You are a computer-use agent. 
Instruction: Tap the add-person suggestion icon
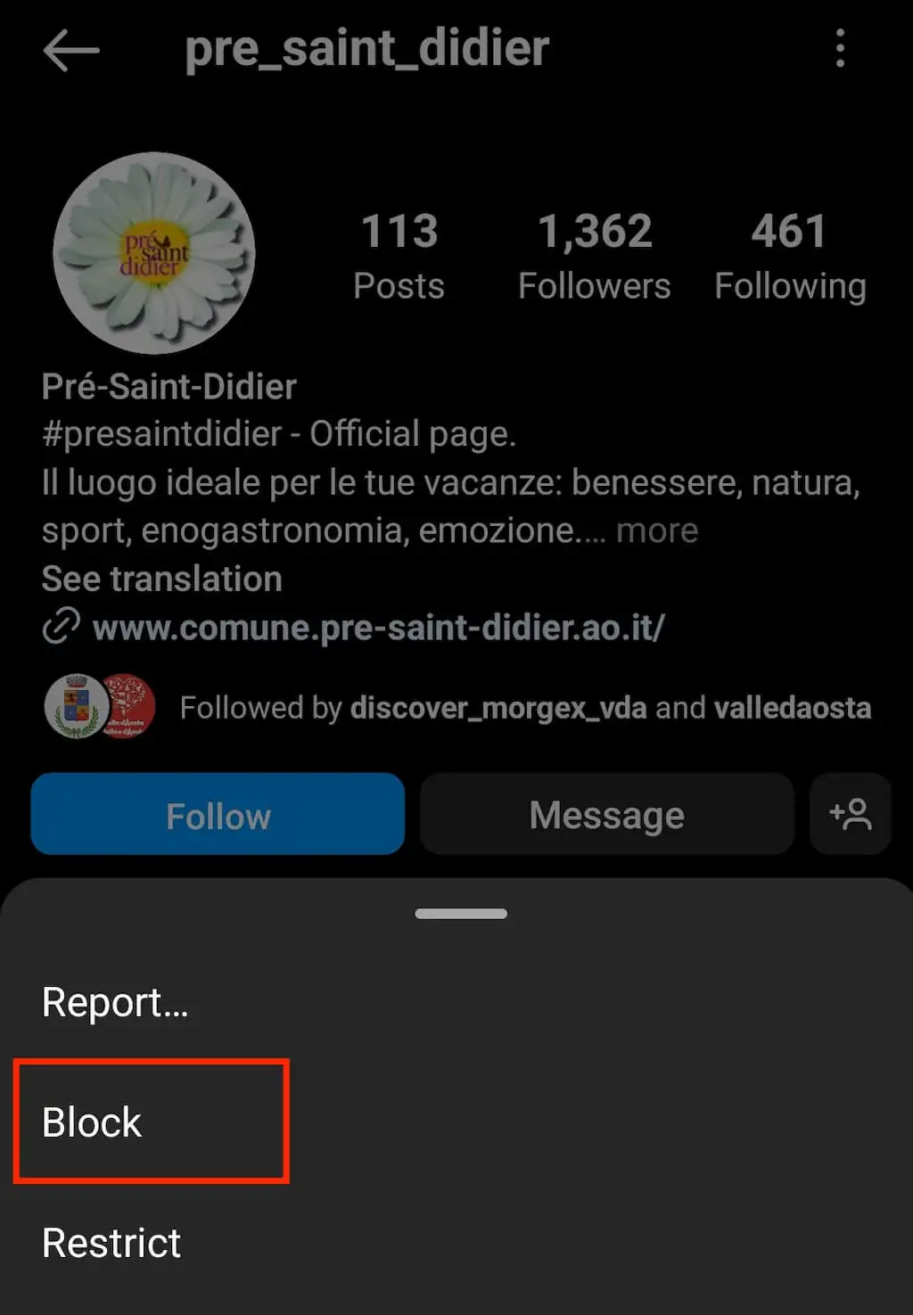click(x=851, y=814)
